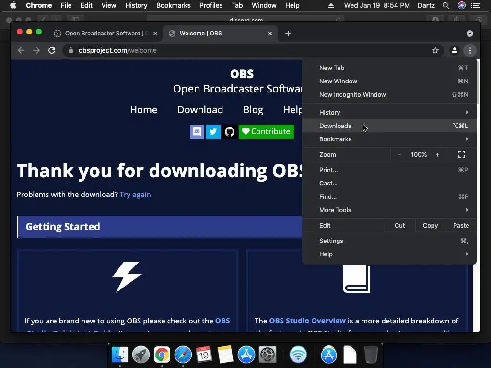This screenshot has width=491, height=368.
Task: Expand the More Tools submenu
Action: click(x=389, y=210)
